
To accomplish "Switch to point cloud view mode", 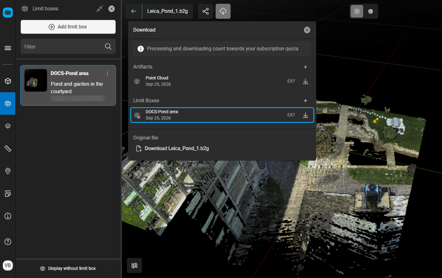I will click(357, 11).
